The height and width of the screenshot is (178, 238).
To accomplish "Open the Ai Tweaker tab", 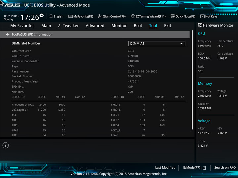I will tap(68, 26).
